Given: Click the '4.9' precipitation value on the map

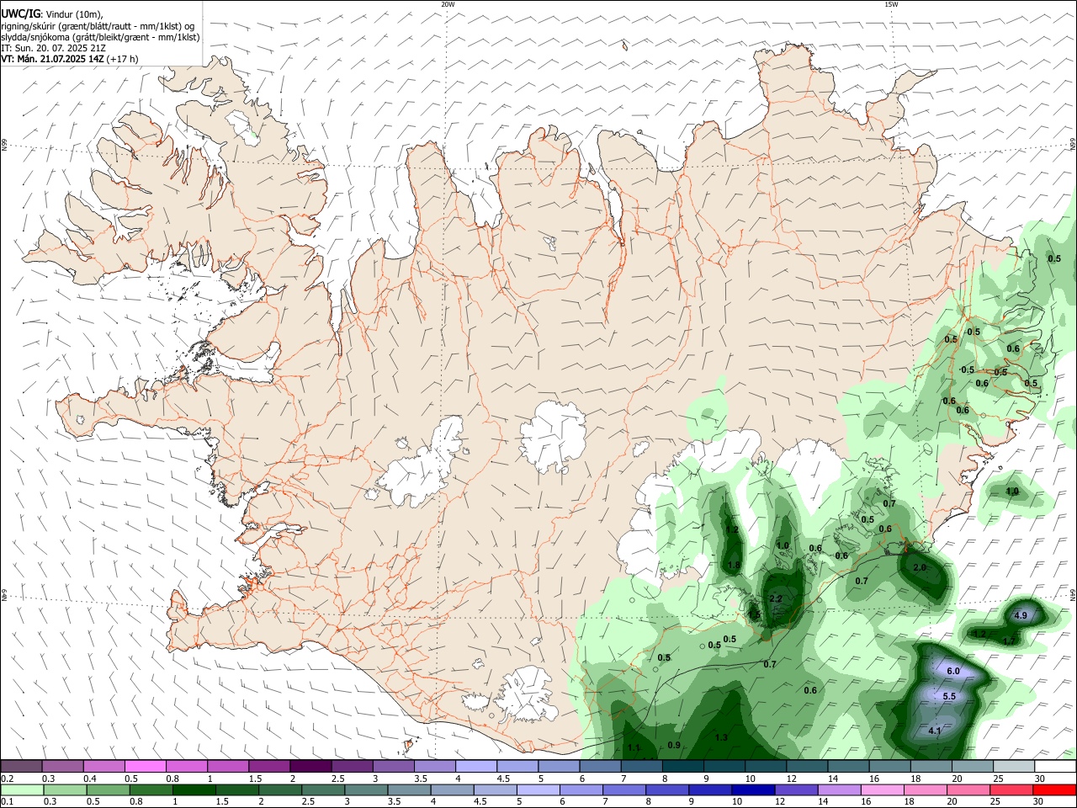Looking at the screenshot, I should [x=1021, y=616].
